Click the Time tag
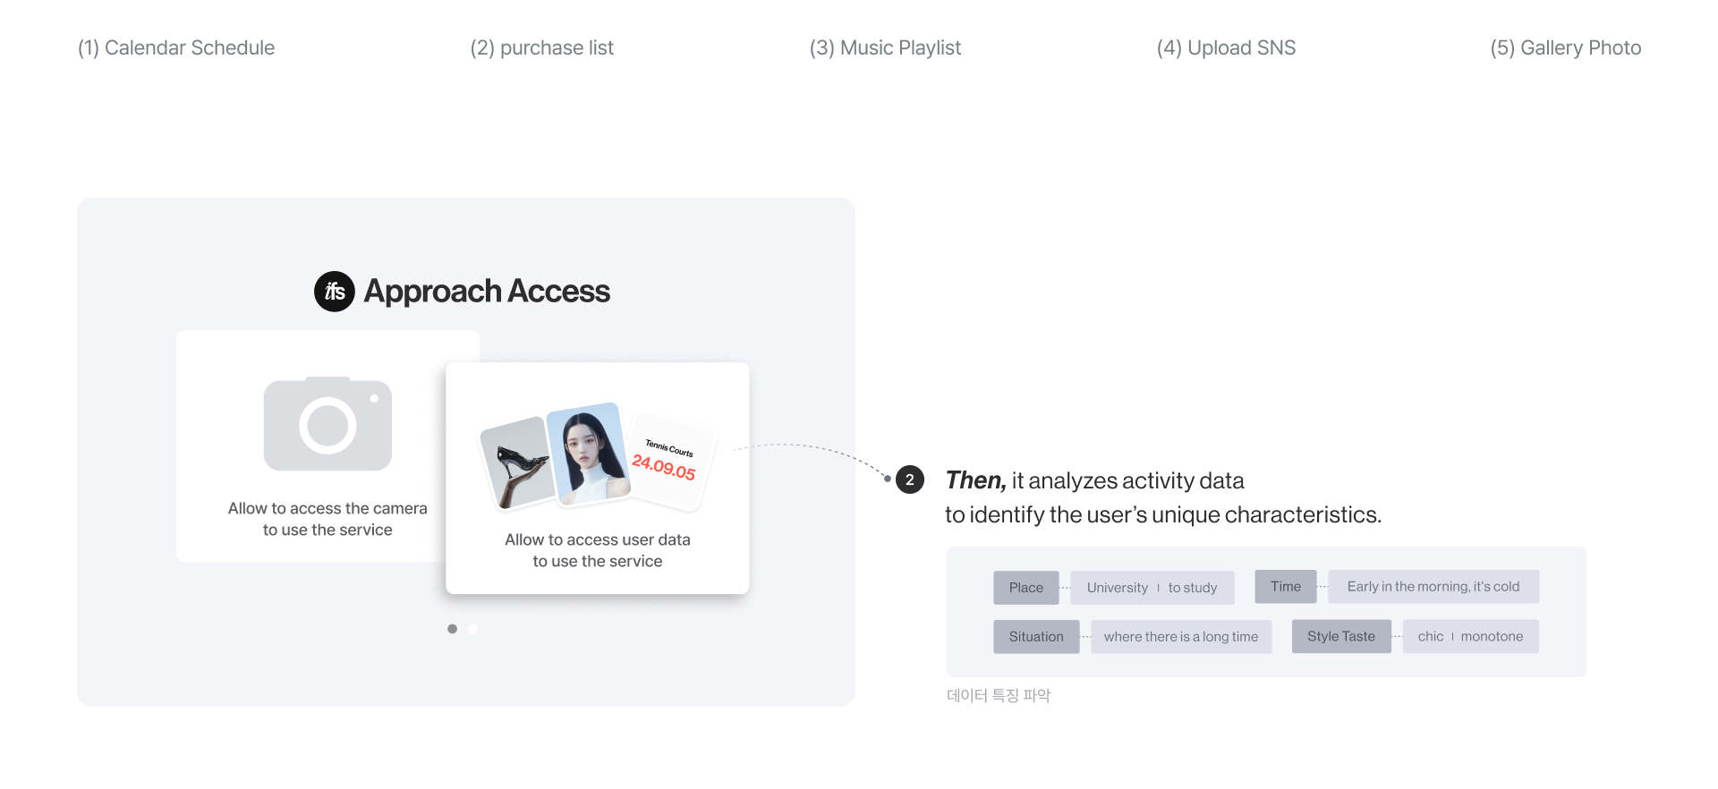Image resolution: width=1718 pixels, height=789 pixels. coord(1286,587)
